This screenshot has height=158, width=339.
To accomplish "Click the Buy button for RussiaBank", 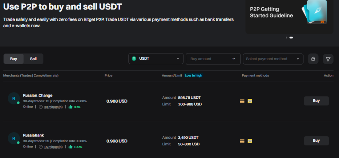I will pos(316,141).
